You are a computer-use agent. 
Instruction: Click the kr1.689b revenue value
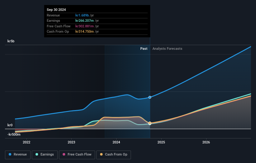82,15
